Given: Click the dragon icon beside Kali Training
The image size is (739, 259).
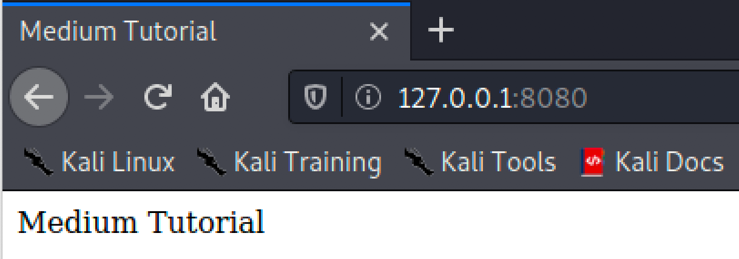Looking at the screenshot, I should [211, 162].
